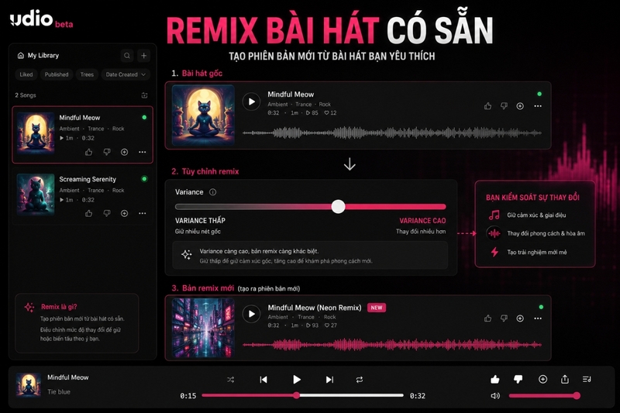
Task: Click the 'Tie blue' artist name in player
Action: (x=59, y=391)
